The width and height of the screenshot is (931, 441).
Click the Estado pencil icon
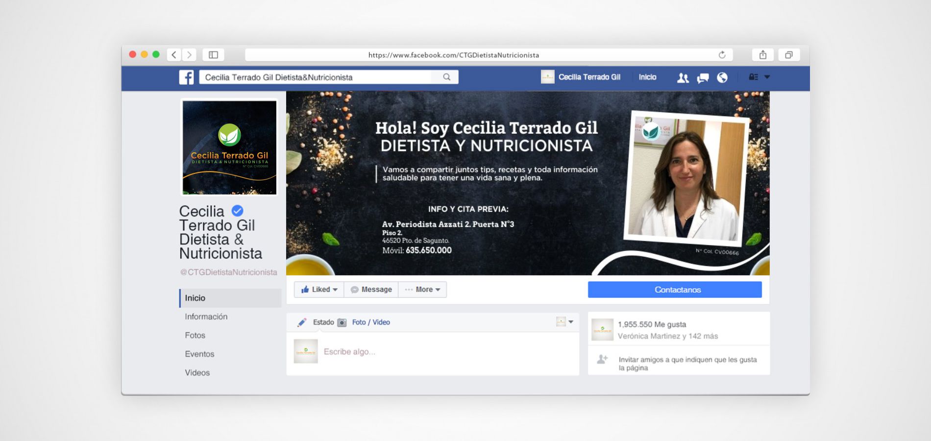(x=302, y=322)
